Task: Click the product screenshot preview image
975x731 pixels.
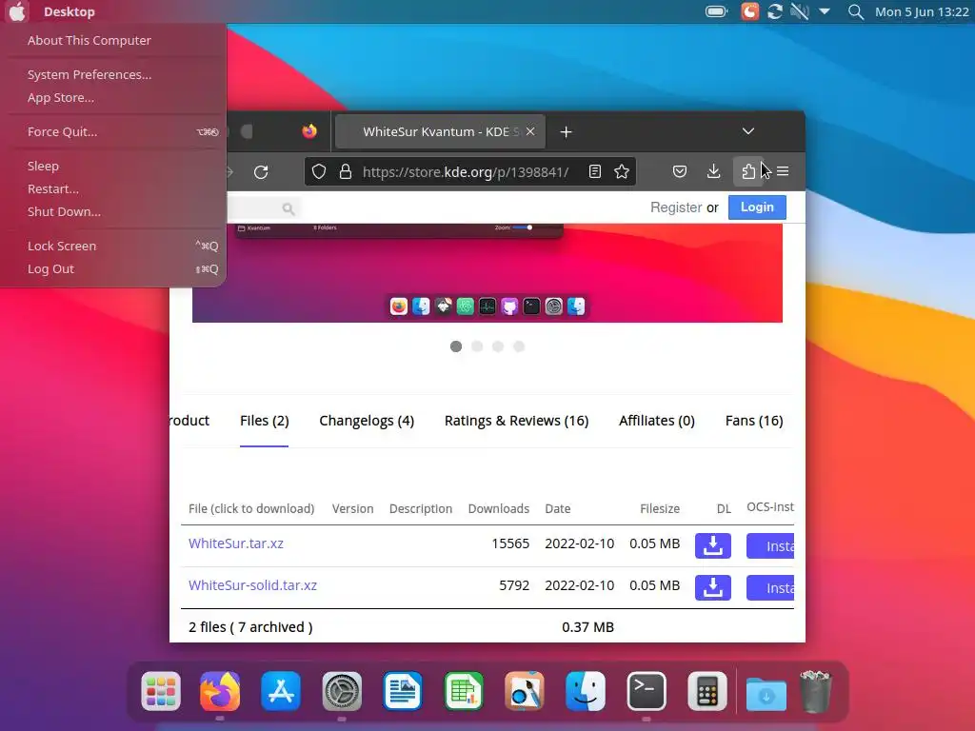Action: coord(487,273)
